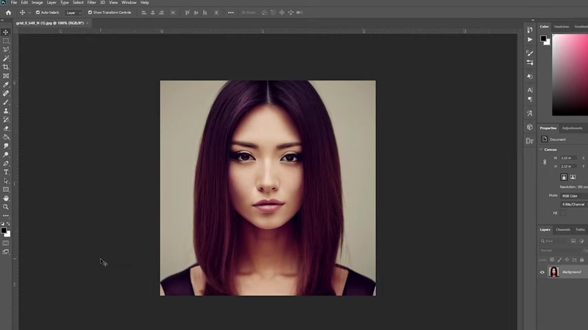Image resolution: width=588 pixels, height=330 pixels.
Task: Select the Dodge tool
Action: coord(6,155)
